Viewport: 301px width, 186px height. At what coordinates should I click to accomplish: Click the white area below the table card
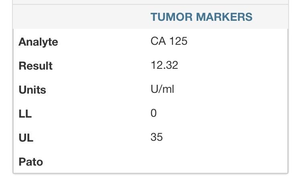(x=150, y=180)
